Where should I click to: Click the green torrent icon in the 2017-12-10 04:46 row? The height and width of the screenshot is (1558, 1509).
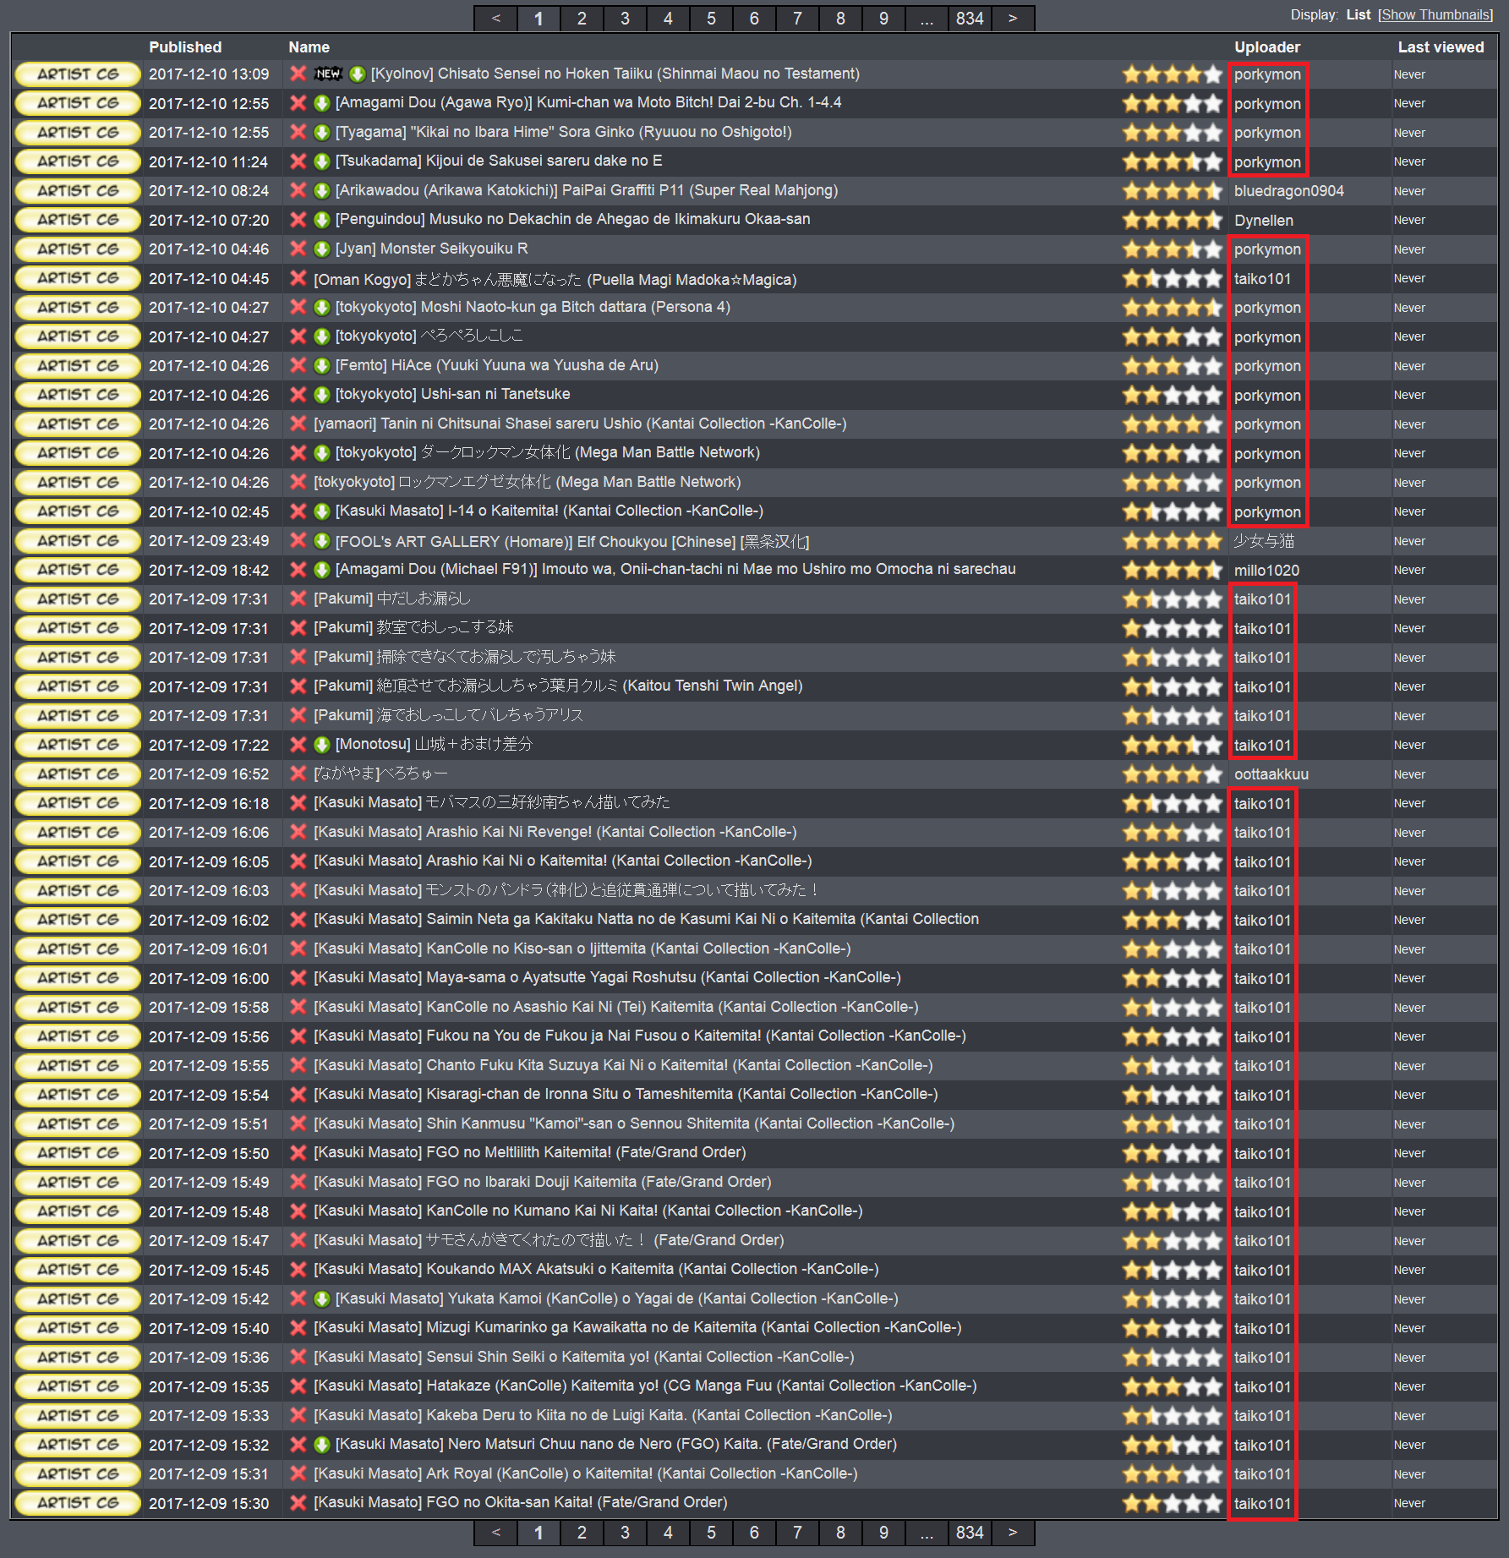(x=321, y=249)
